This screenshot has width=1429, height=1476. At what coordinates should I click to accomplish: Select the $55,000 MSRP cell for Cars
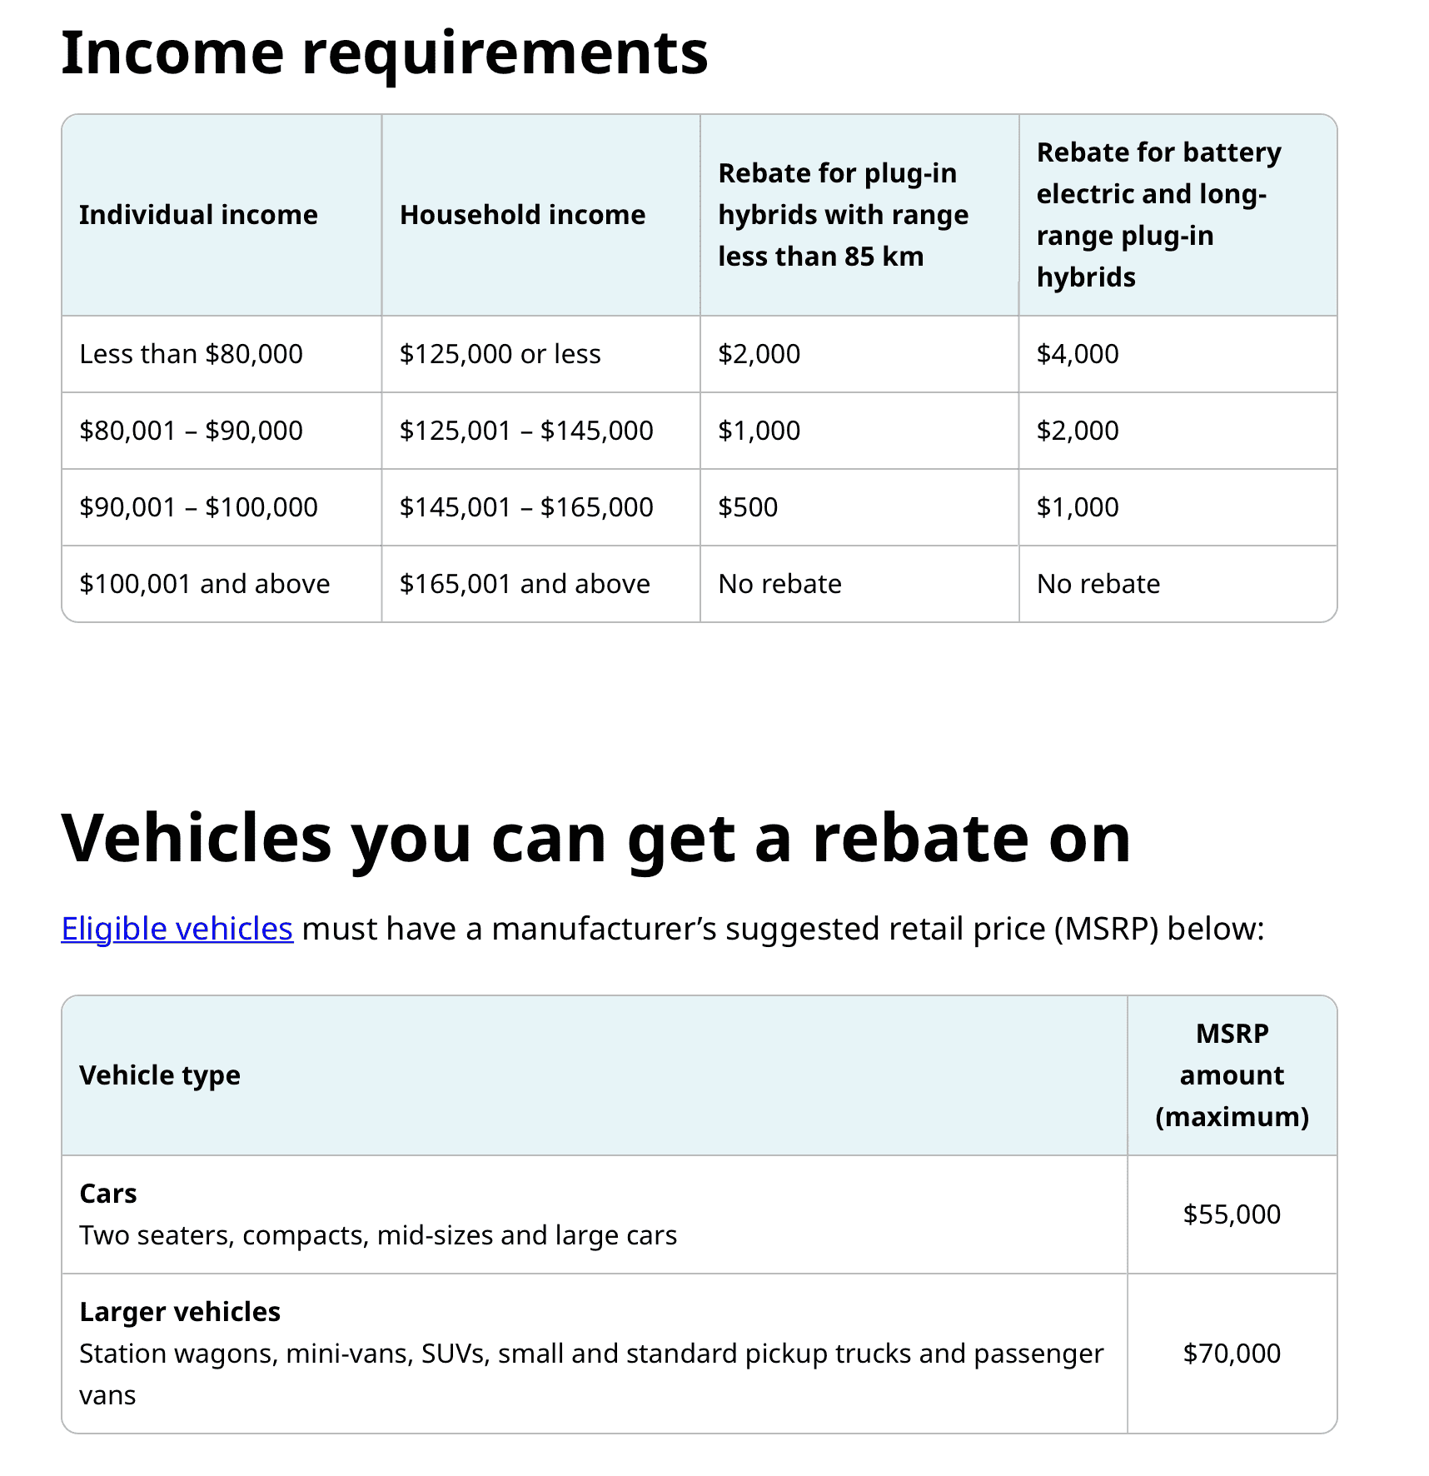point(1232,1214)
